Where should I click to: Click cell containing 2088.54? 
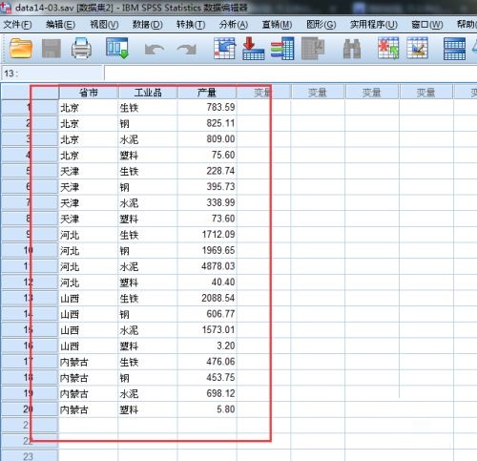pyautogui.click(x=207, y=298)
